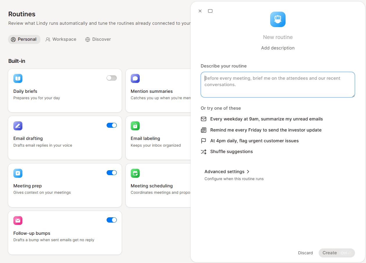Open the Advanced settings section label
366x263 pixels.
pyautogui.click(x=224, y=172)
